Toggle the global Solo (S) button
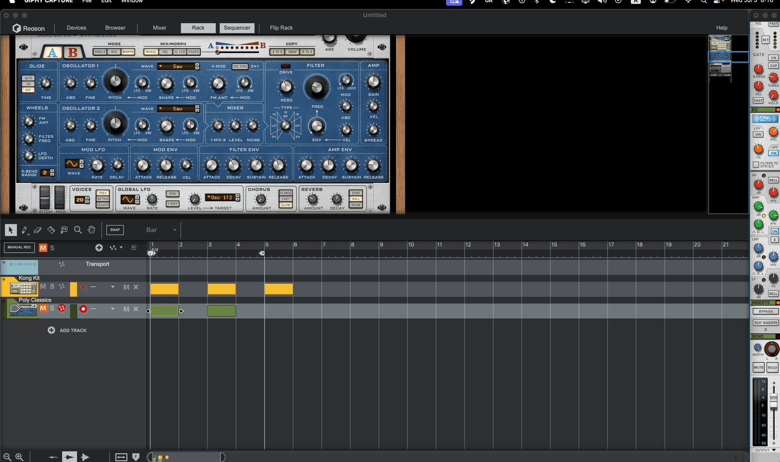This screenshot has height=462, width=780. click(52, 248)
